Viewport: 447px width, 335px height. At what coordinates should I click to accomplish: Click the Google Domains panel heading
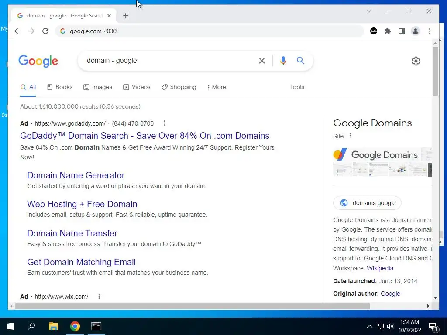[372, 123]
